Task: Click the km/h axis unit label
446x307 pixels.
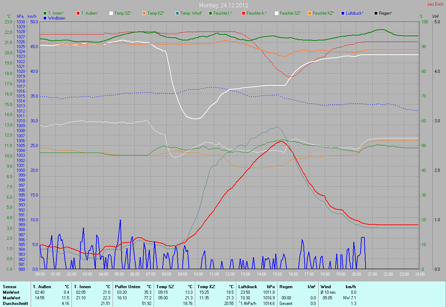Action: point(32,16)
